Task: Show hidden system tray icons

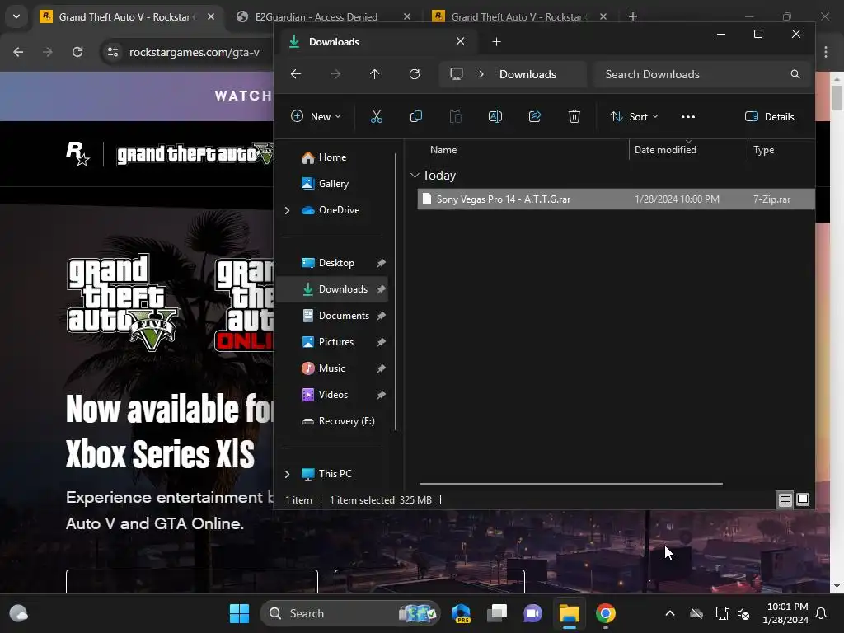Action: (670, 613)
